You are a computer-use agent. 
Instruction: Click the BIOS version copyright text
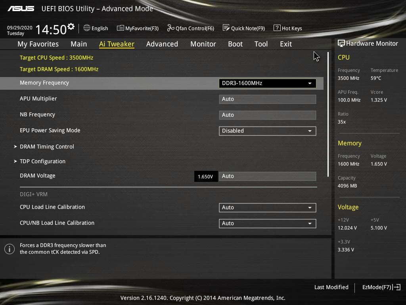coord(203,298)
